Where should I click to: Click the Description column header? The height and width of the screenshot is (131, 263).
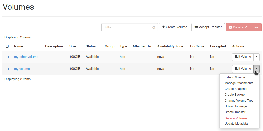(54, 46)
